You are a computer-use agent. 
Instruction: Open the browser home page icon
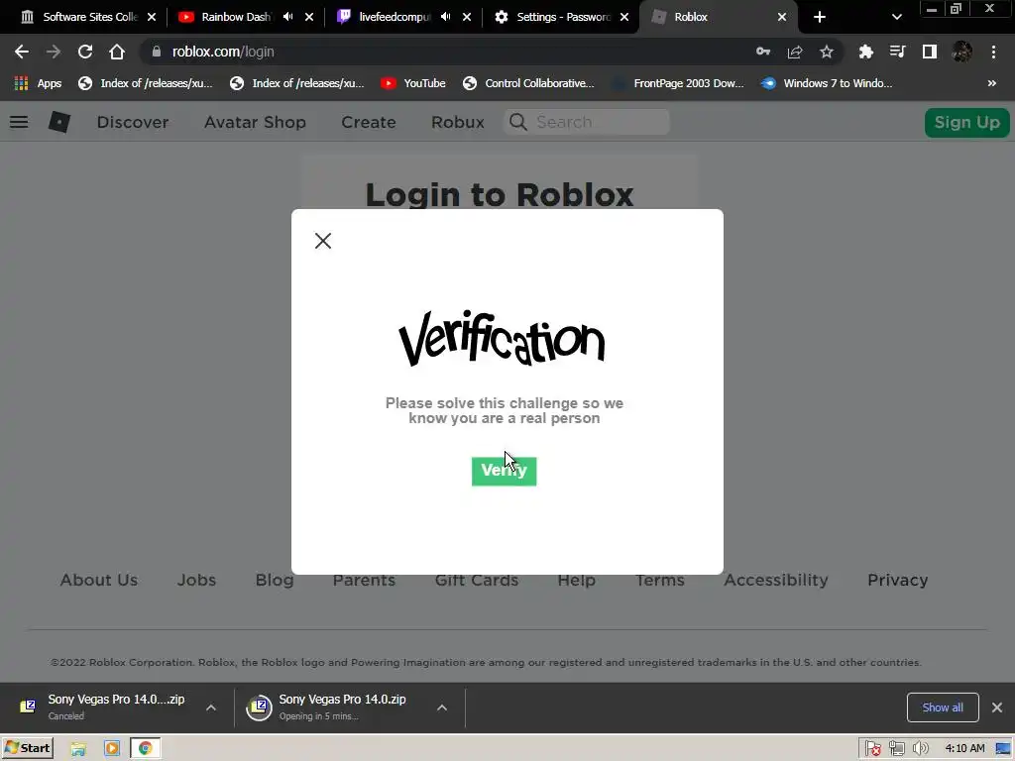(117, 52)
